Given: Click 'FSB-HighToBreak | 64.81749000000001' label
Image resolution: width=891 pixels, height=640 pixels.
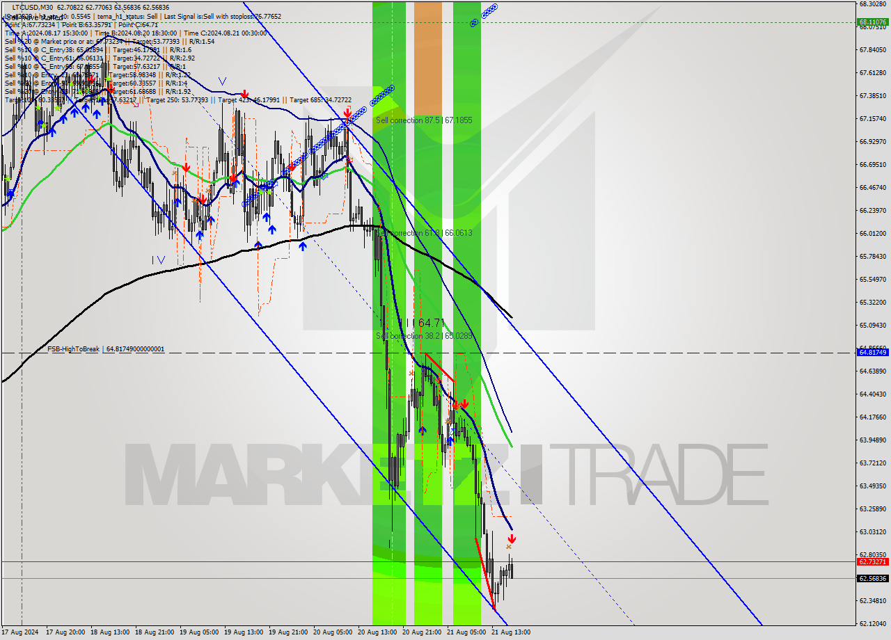Looking at the screenshot, I should coord(106,349).
